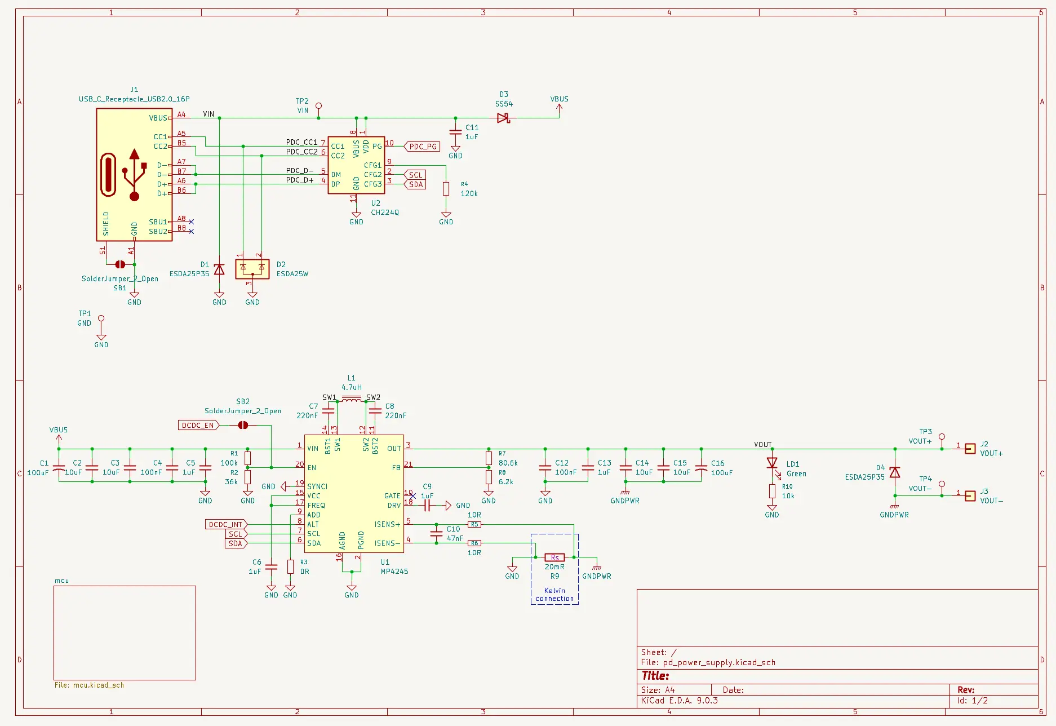1056x726 pixels.
Task: Open the mcu hierarchical sheet
Action: click(125, 633)
